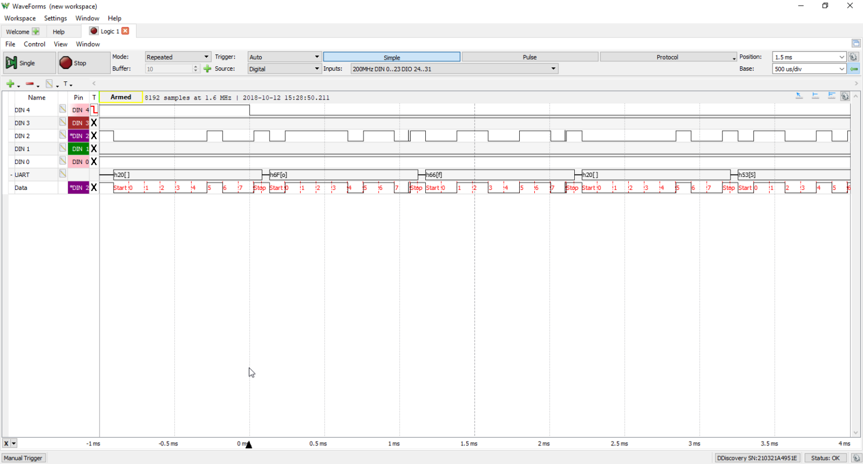Toggle the Data row trigger condition X
863x464 pixels.
(x=94, y=188)
